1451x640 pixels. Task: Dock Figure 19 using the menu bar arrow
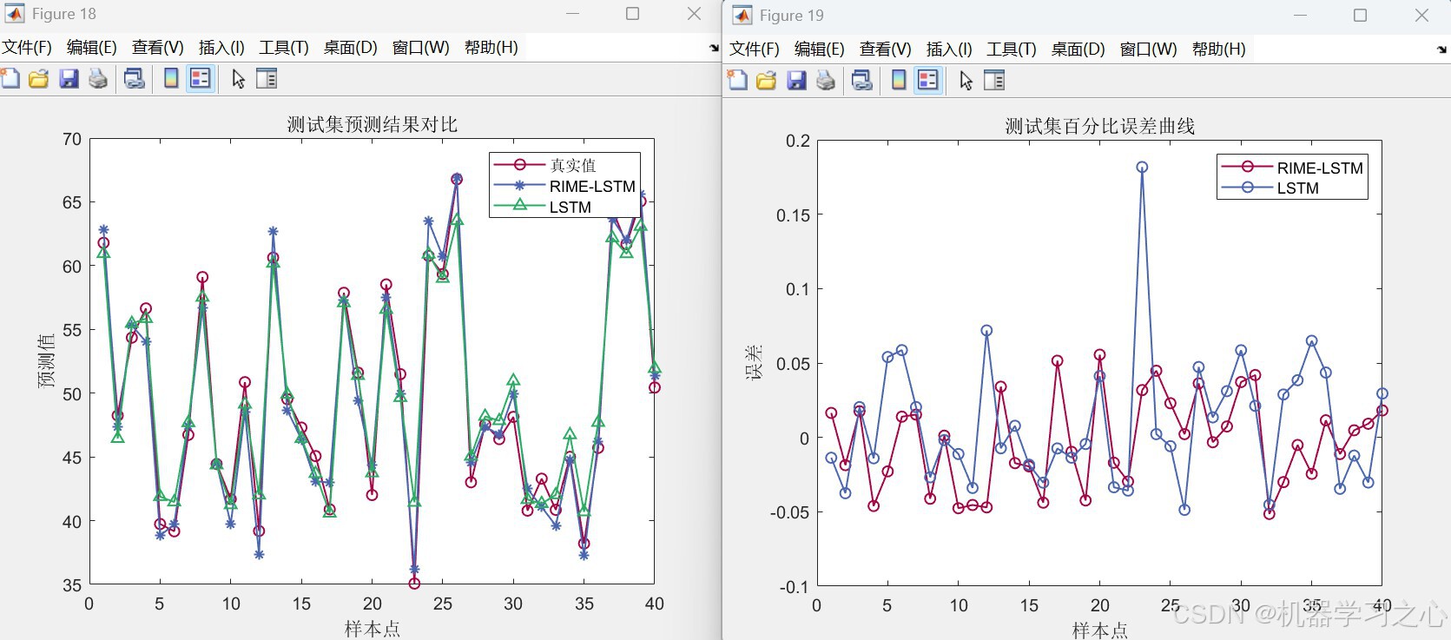tap(1441, 50)
